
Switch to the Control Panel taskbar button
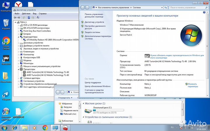pyautogui.click(x=55, y=128)
